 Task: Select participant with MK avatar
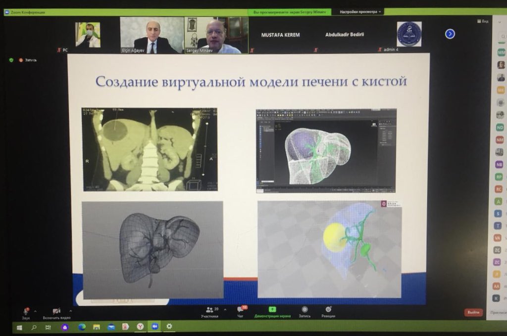[x=501, y=90]
